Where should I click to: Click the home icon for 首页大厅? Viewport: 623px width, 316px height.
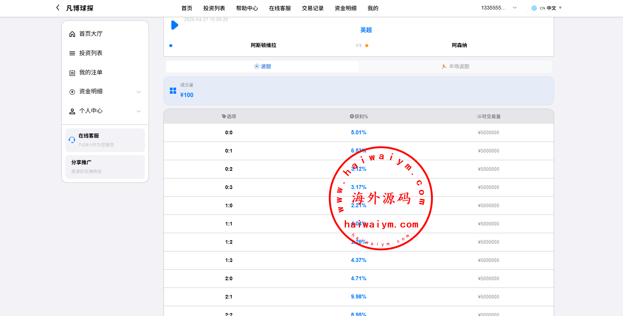(x=72, y=34)
